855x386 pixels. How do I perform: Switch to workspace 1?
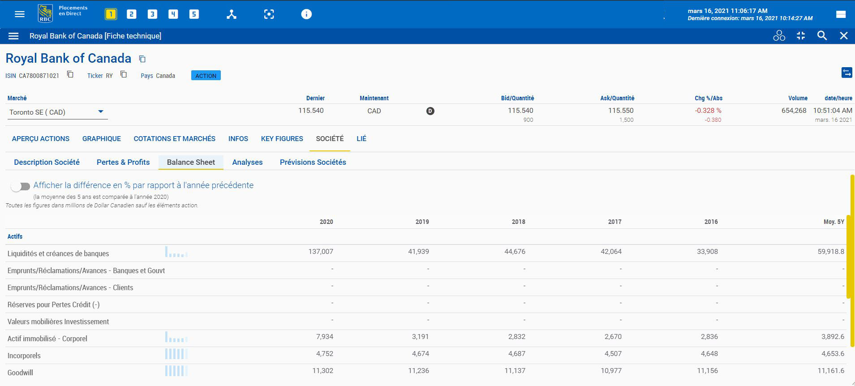tap(111, 14)
